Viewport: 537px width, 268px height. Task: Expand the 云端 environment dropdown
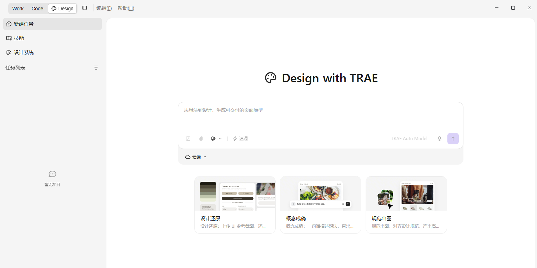click(x=196, y=157)
